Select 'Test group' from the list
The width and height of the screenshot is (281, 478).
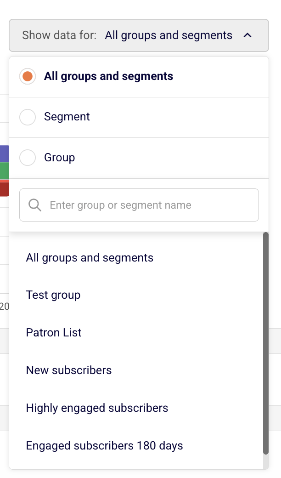(x=53, y=295)
